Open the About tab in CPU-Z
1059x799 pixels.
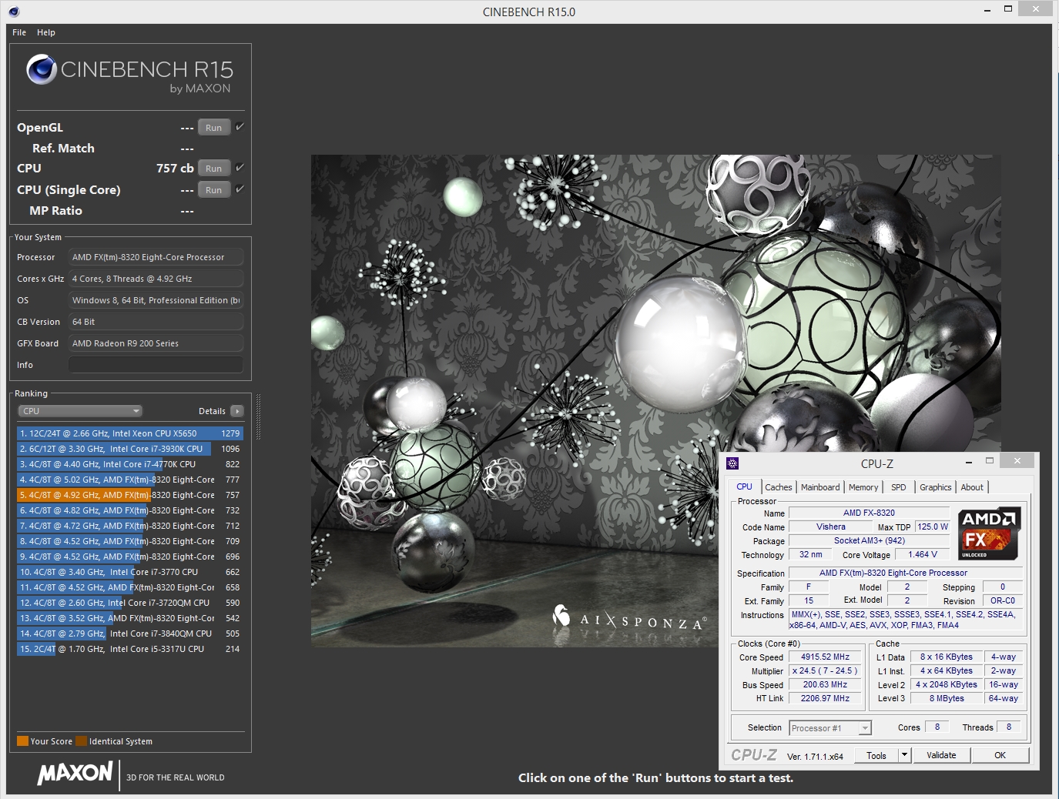coord(972,487)
